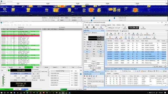The width and height of the screenshot is (168, 94).
Task: Open File menu in HRD Logbook
Action: pos(86,25)
